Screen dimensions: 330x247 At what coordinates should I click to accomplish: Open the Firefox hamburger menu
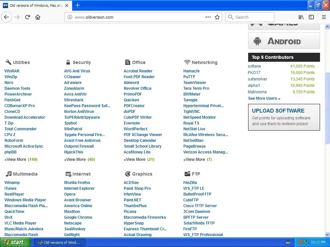pos(324,17)
